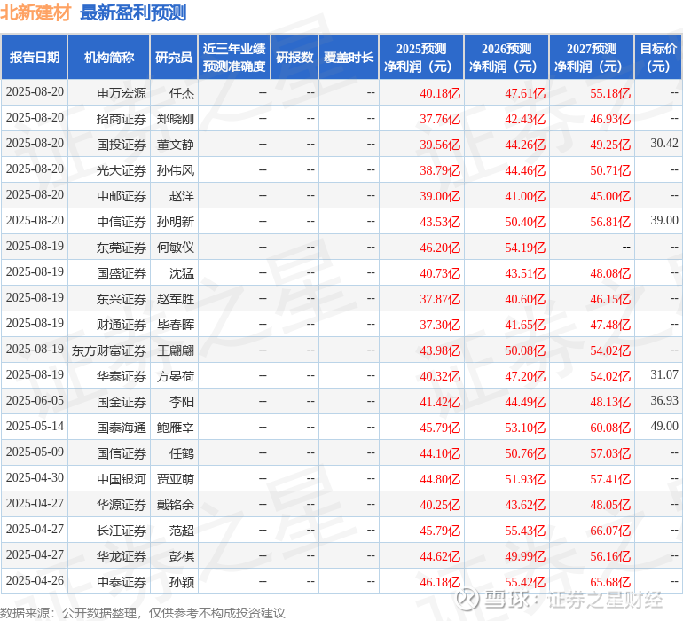Select the 中信证券 institution cell
683x621 pixels.
point(109,222)
